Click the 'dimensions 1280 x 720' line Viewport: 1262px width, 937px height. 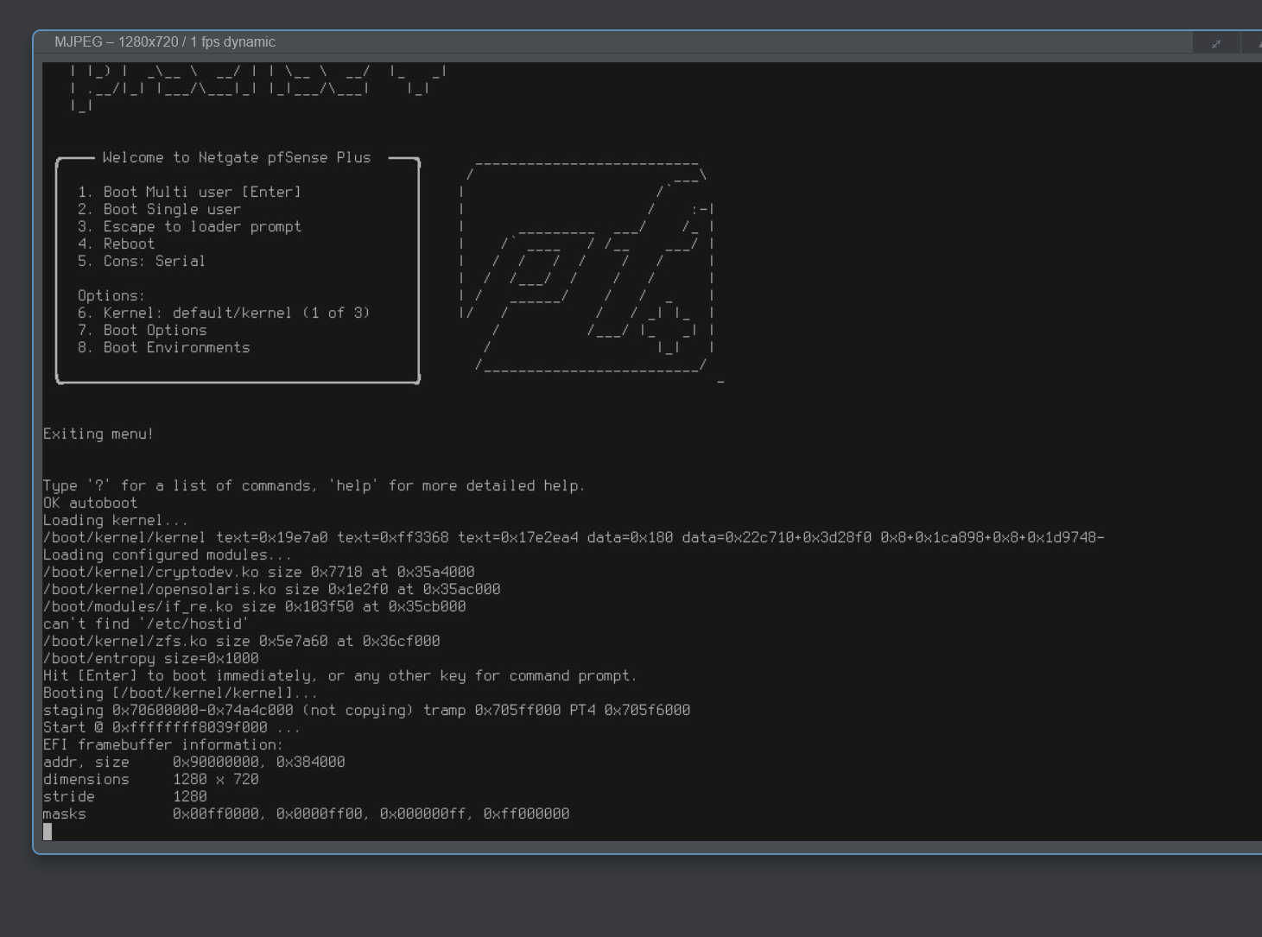pyautogui.click(x=150, y=779)
